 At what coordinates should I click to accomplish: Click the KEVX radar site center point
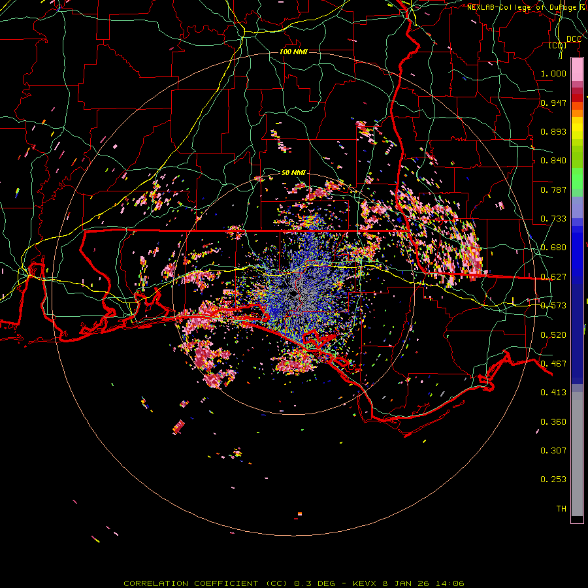pyautogui.click(x=293, y=295)
